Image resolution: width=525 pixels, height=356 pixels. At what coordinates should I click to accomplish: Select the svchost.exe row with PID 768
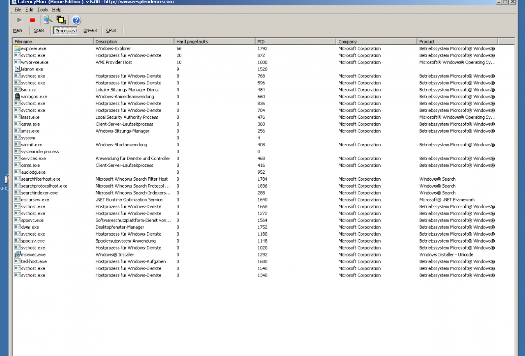263,76
